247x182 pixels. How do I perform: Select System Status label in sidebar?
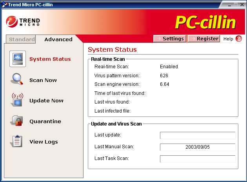pyautogui.click(x=50, y=59)
